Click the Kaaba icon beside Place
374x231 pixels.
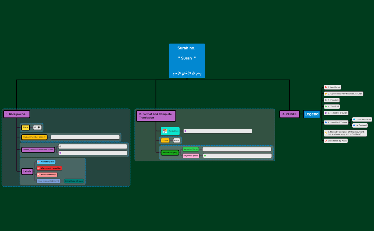click(x=39, y=127)
